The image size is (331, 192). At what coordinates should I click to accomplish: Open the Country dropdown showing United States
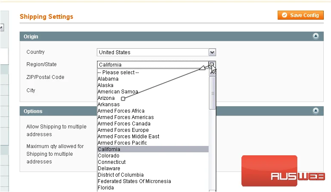pyautogui.click(x=156, y=52)
